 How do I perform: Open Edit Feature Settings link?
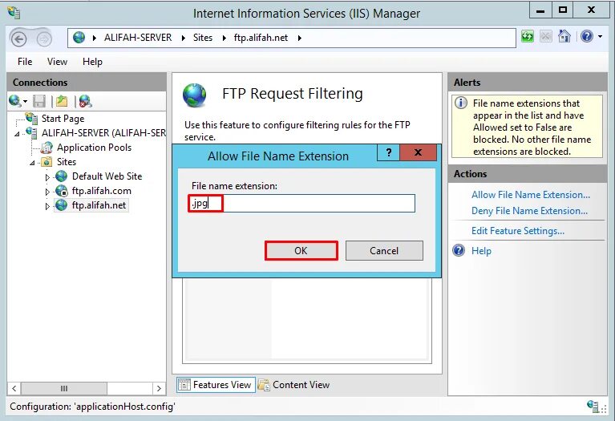[518, 231]
